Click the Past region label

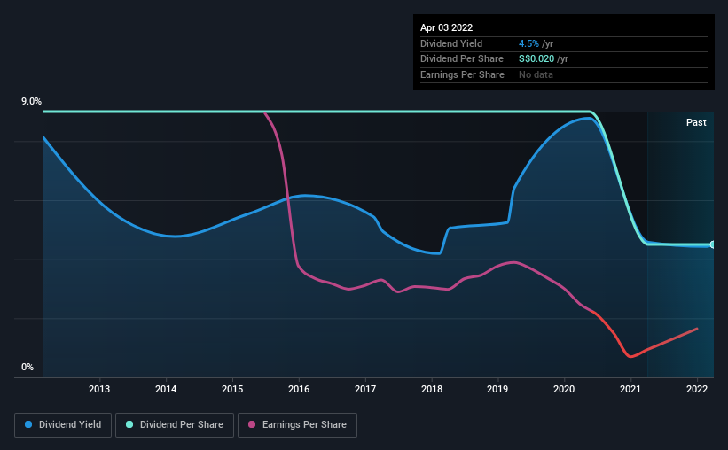[696, 122]
